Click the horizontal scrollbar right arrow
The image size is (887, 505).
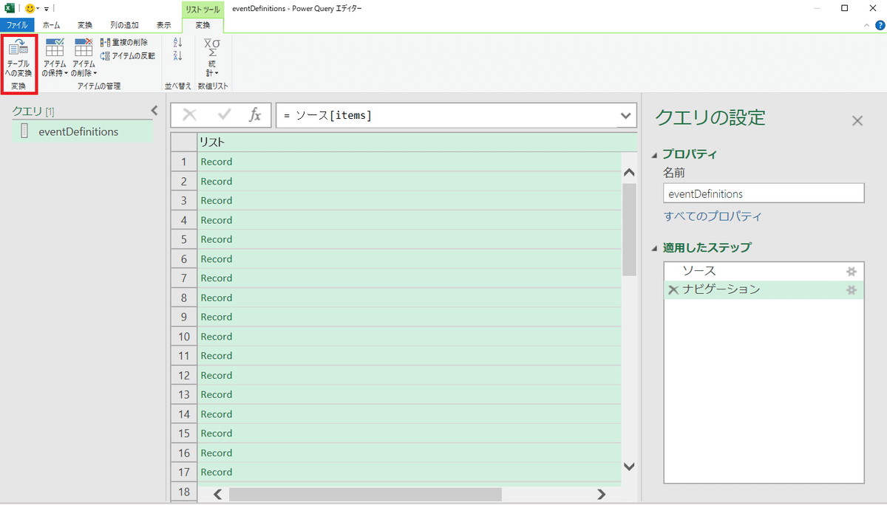click(601, 494)
